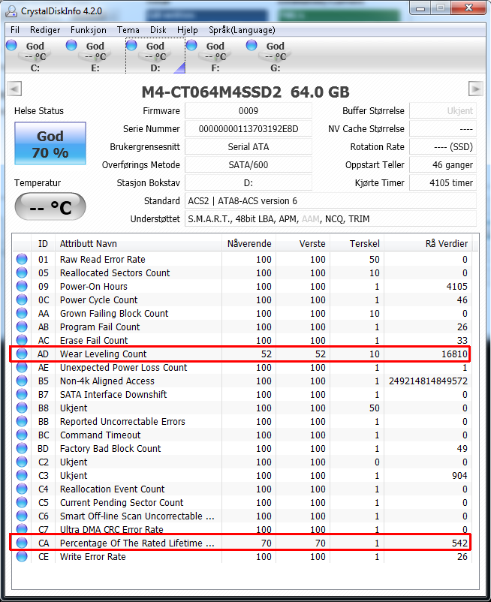The width and height of the screenshot is (491, 602).
Task: Click the Verste column header
Action: pyautogui.click(x=303, y=244)
